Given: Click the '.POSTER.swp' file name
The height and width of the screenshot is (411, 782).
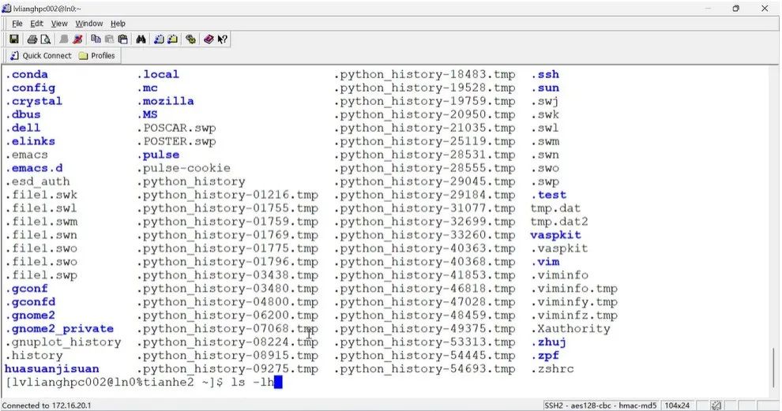Looking at the screenshot, I should click(176, 141).
